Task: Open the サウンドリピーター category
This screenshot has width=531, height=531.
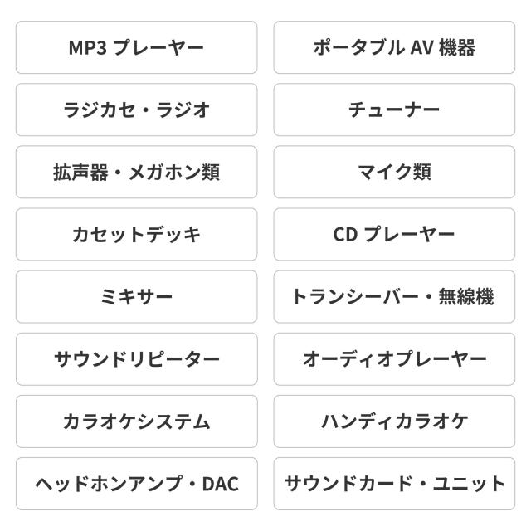Action: coord(136,358)
